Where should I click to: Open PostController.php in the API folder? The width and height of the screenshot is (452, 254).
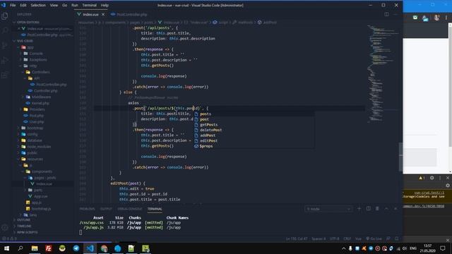[x=52, y=85]
